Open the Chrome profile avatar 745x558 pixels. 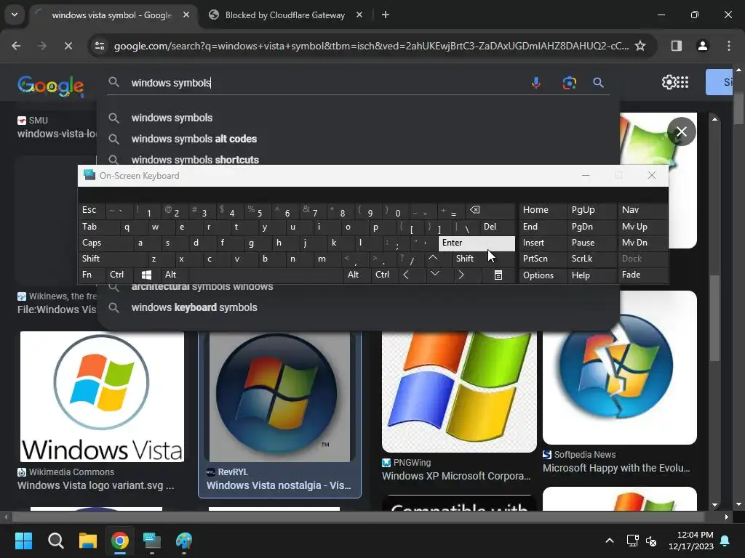pyautogui.click(x=702, y=46)
